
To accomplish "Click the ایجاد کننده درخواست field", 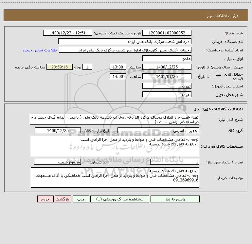I will point(125,50).
